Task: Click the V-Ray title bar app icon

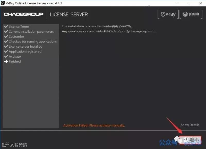Action: coord(3,3)
